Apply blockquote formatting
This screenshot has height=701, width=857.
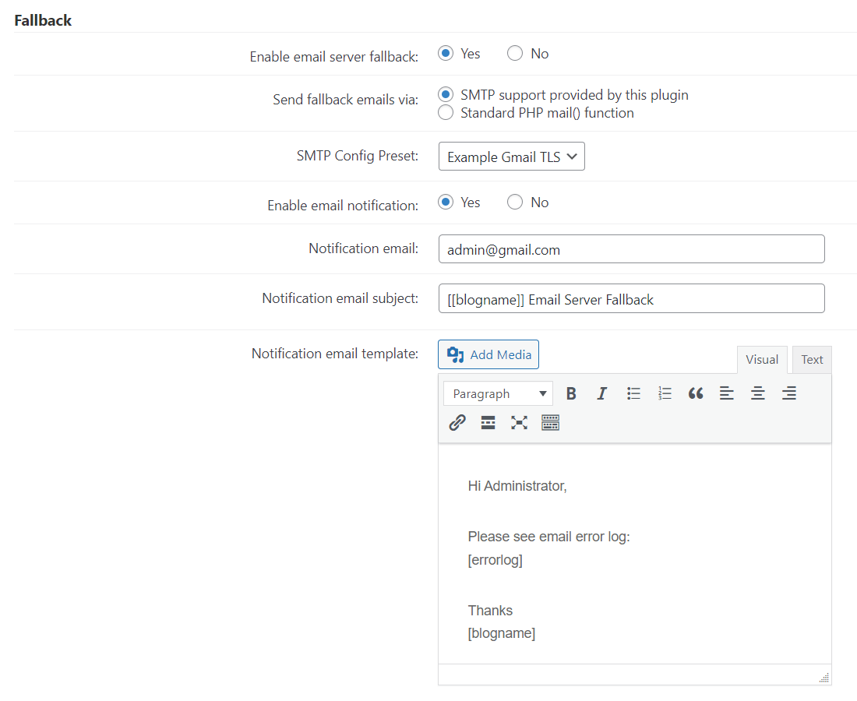696,393
